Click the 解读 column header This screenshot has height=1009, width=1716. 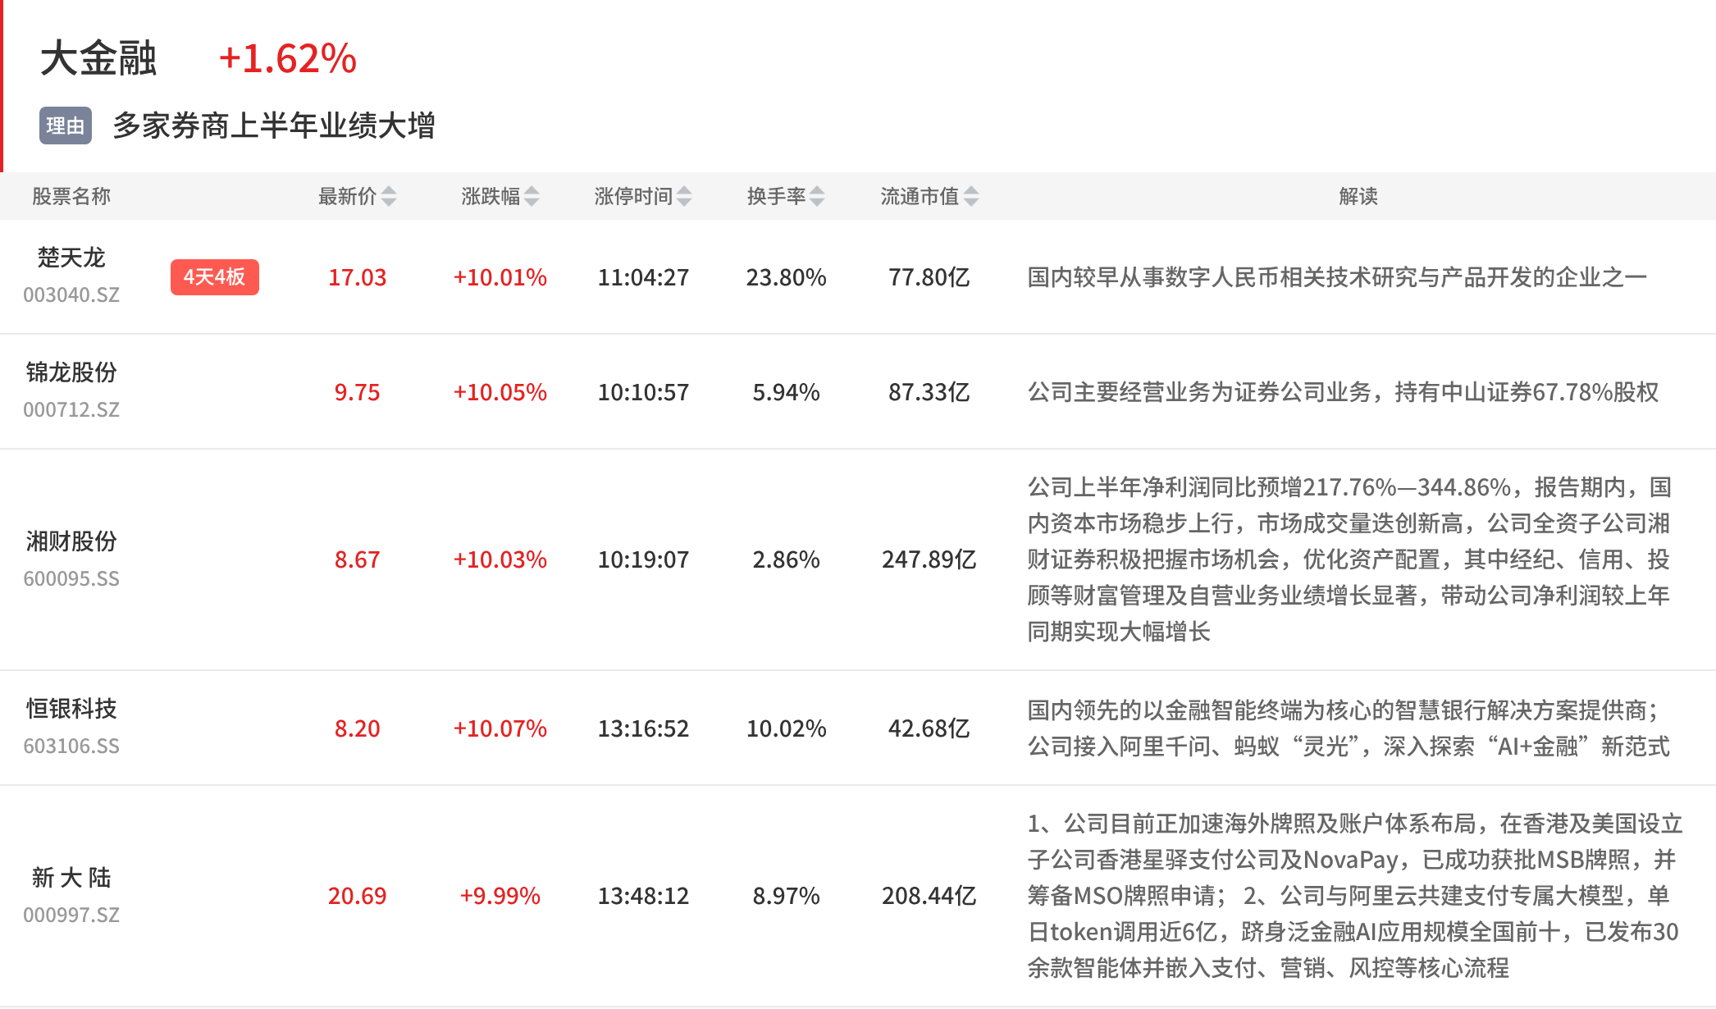tap(1358, 196)
